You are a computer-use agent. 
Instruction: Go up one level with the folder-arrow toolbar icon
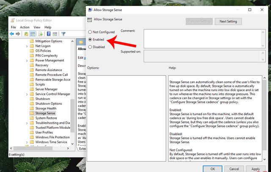pos(26,34)
